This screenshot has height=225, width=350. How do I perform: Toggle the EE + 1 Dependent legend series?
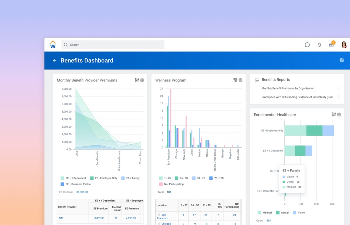76,178
